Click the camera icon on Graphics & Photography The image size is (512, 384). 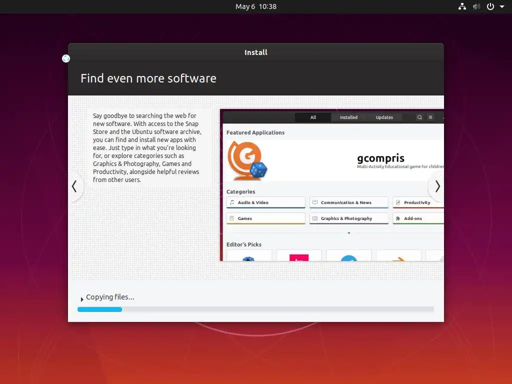click(x=315, y=218)
